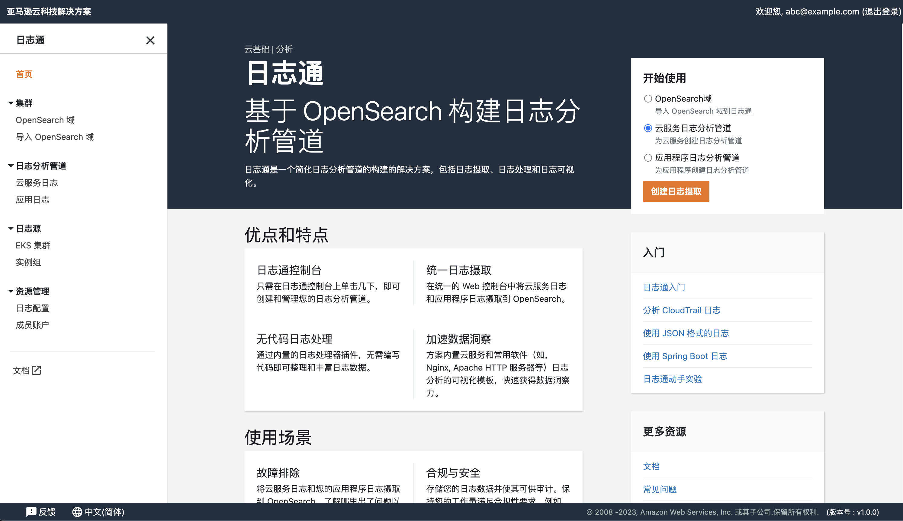903x521 pixels.
Task: Collapse the 日志源 sidebar section
Action: (x=11, y=228)
